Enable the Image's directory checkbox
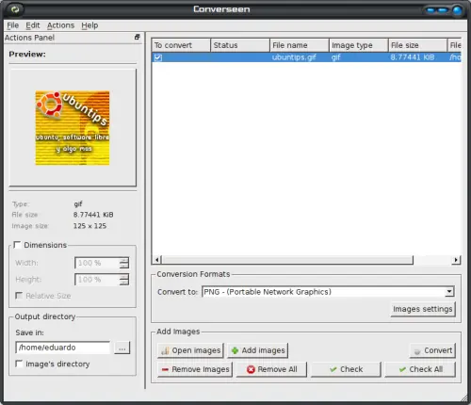This screenshot has width=471, height=405. click(x=19, y=364)
